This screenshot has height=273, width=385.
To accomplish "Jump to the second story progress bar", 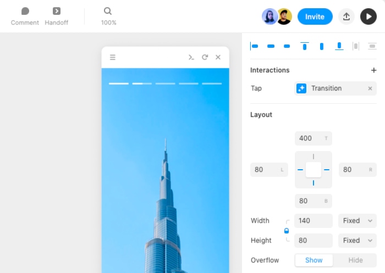I will [x=142, y=83].
